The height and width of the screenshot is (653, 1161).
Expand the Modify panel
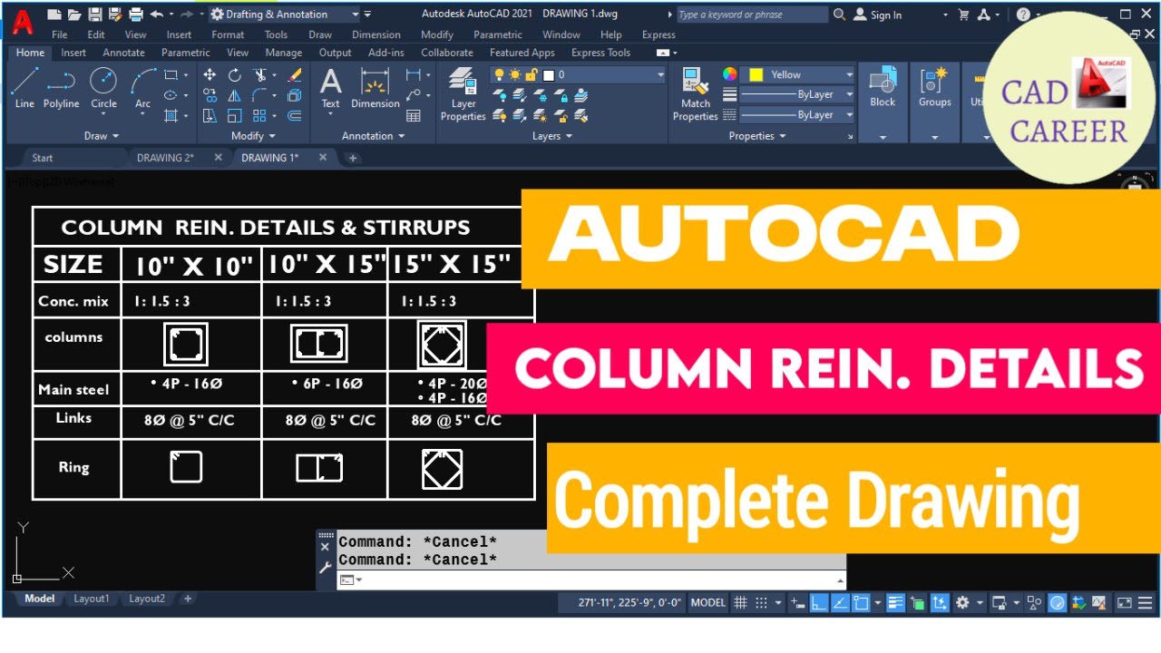pyautogui.click(x=253, y=136)
